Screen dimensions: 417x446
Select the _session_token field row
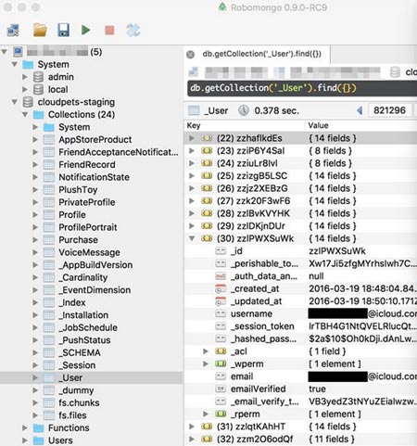click(301, 326)
